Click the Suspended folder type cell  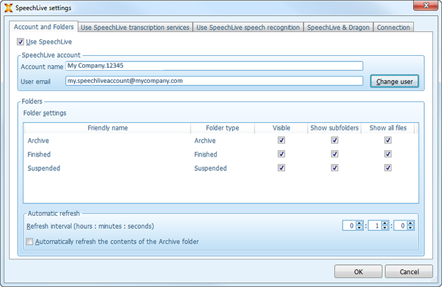(211, 168)
